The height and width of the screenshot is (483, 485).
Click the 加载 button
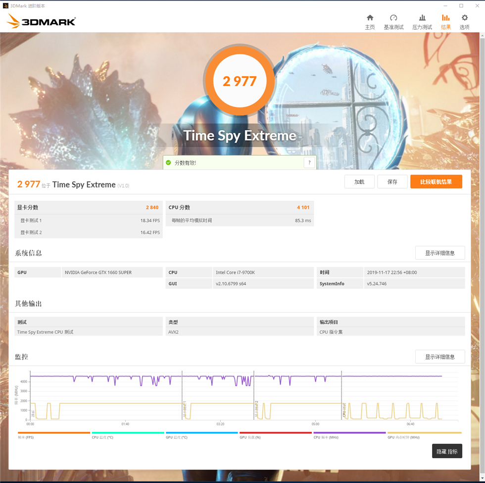coord(359,181)
